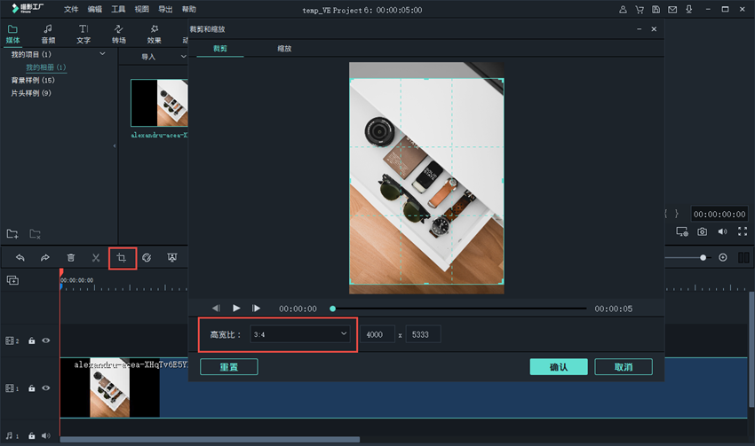The width and height of the screenshot is (755, 446).
Task: Open the 编辑 menu
Action: click(x=94, y=9)
